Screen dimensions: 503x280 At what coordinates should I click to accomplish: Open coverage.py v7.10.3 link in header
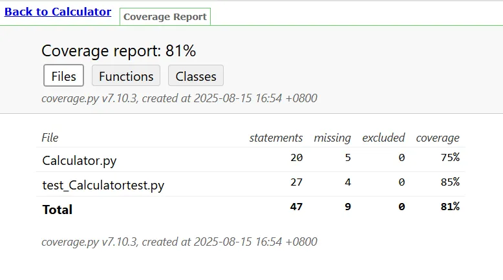coord(90,98)
